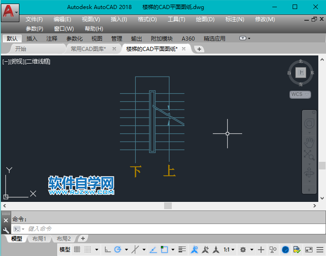Click the trusted DWG status icon

[297, 249]
